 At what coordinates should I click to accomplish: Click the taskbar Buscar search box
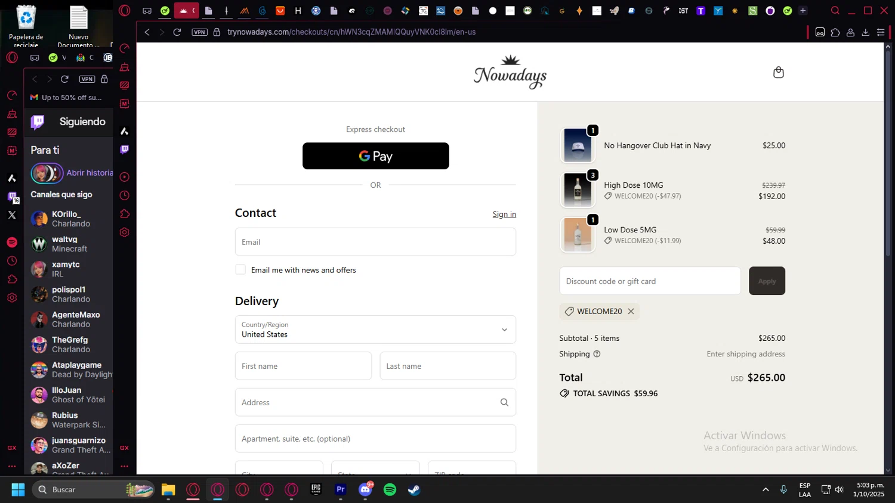click(x=94, y=490)
